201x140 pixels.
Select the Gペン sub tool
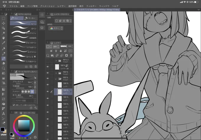23,28
